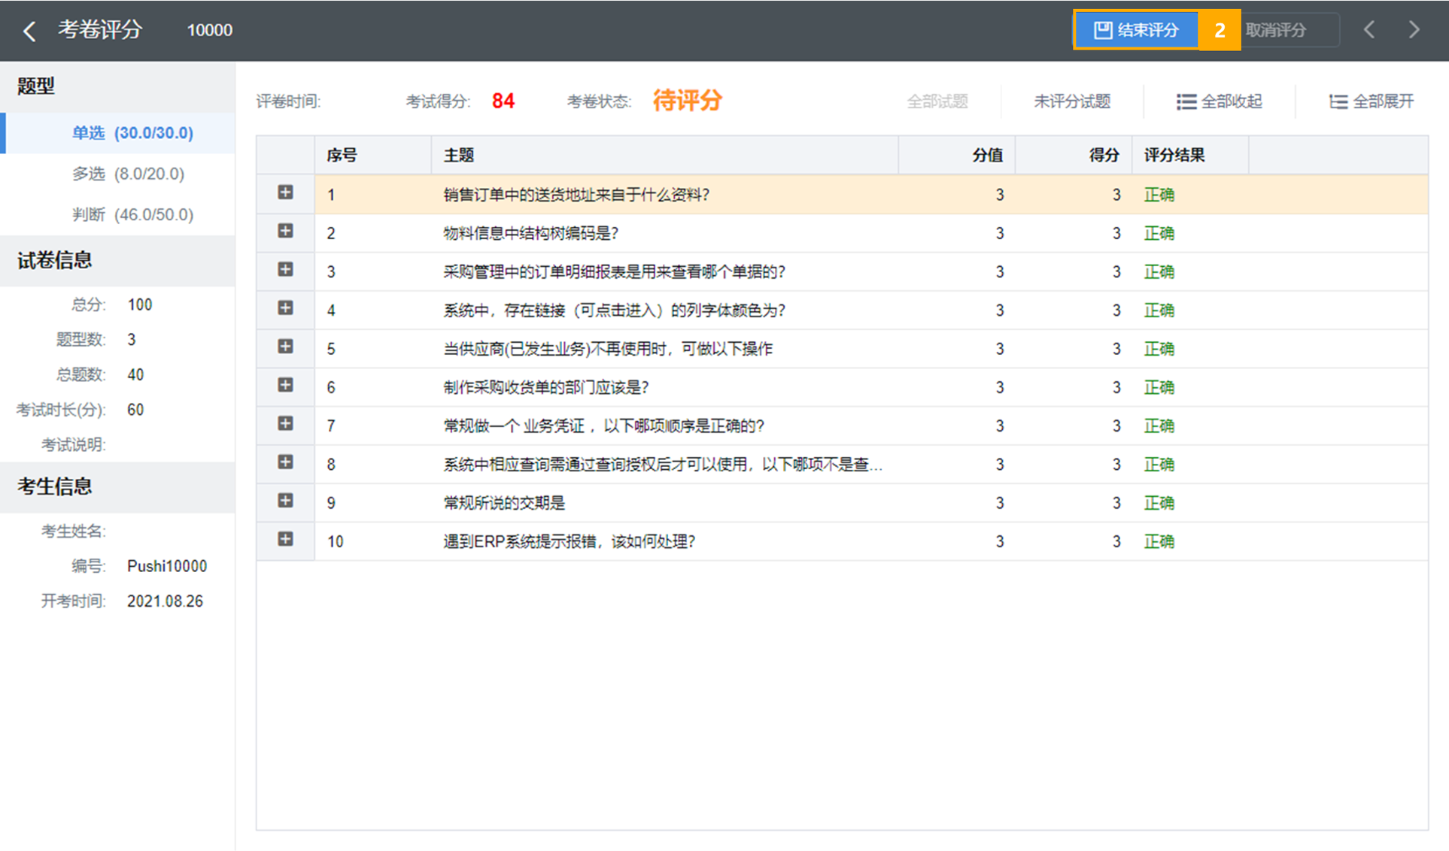Select question about 列字体颜色为
The width and height of the screenshot is (1449, 851).
pos(615,310)
